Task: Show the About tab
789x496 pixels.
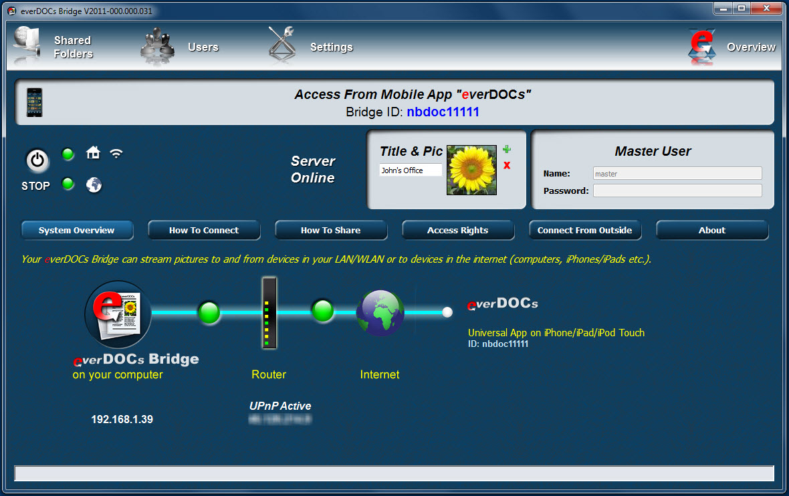Action: [712, 231]
